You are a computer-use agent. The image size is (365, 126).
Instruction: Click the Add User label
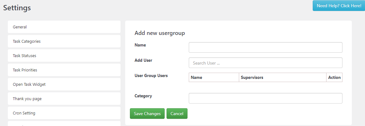click(x=143, y=60)
